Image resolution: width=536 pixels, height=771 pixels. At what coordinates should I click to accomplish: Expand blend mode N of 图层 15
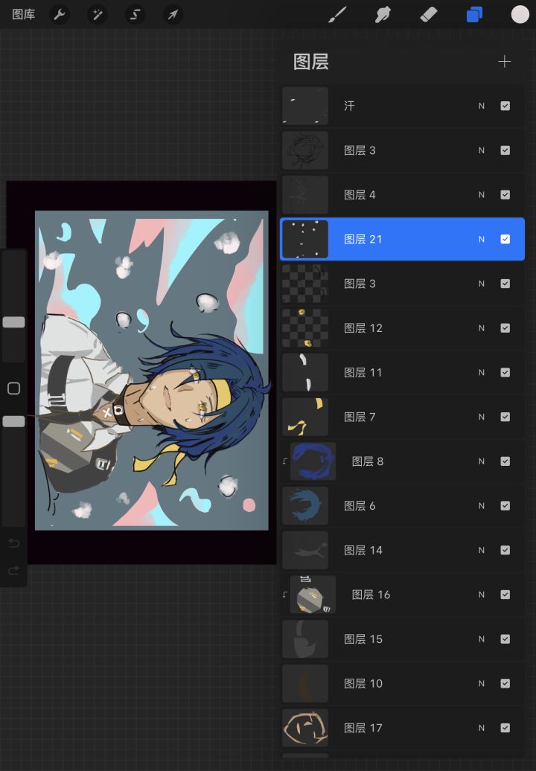pos(482,639)
